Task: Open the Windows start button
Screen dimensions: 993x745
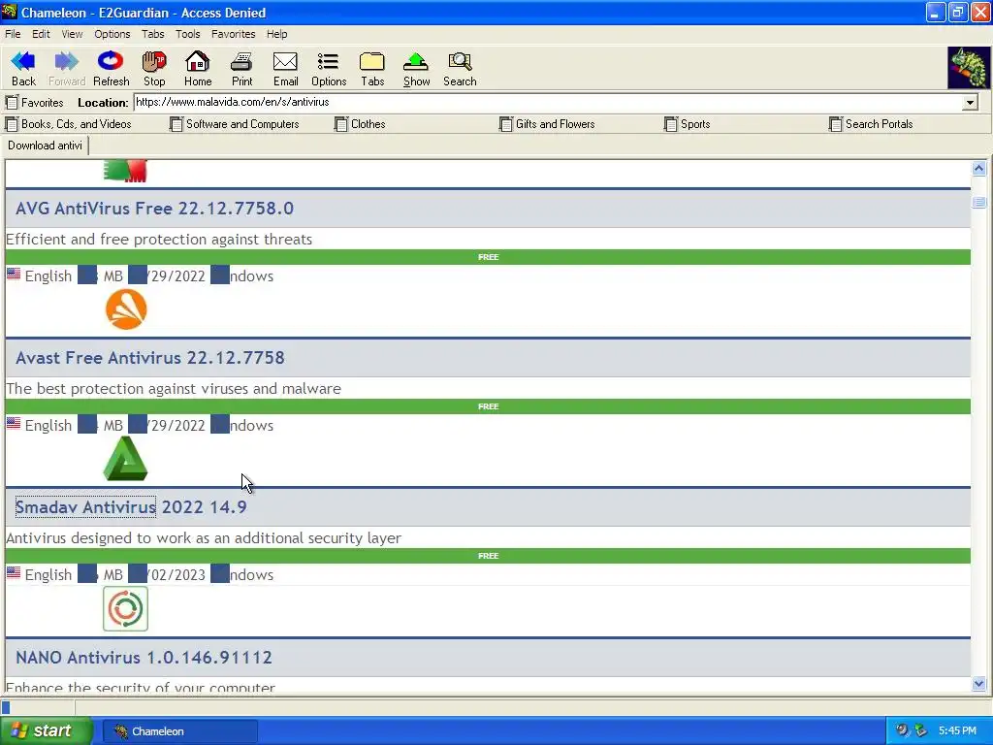Action: [x=46, y=731]
